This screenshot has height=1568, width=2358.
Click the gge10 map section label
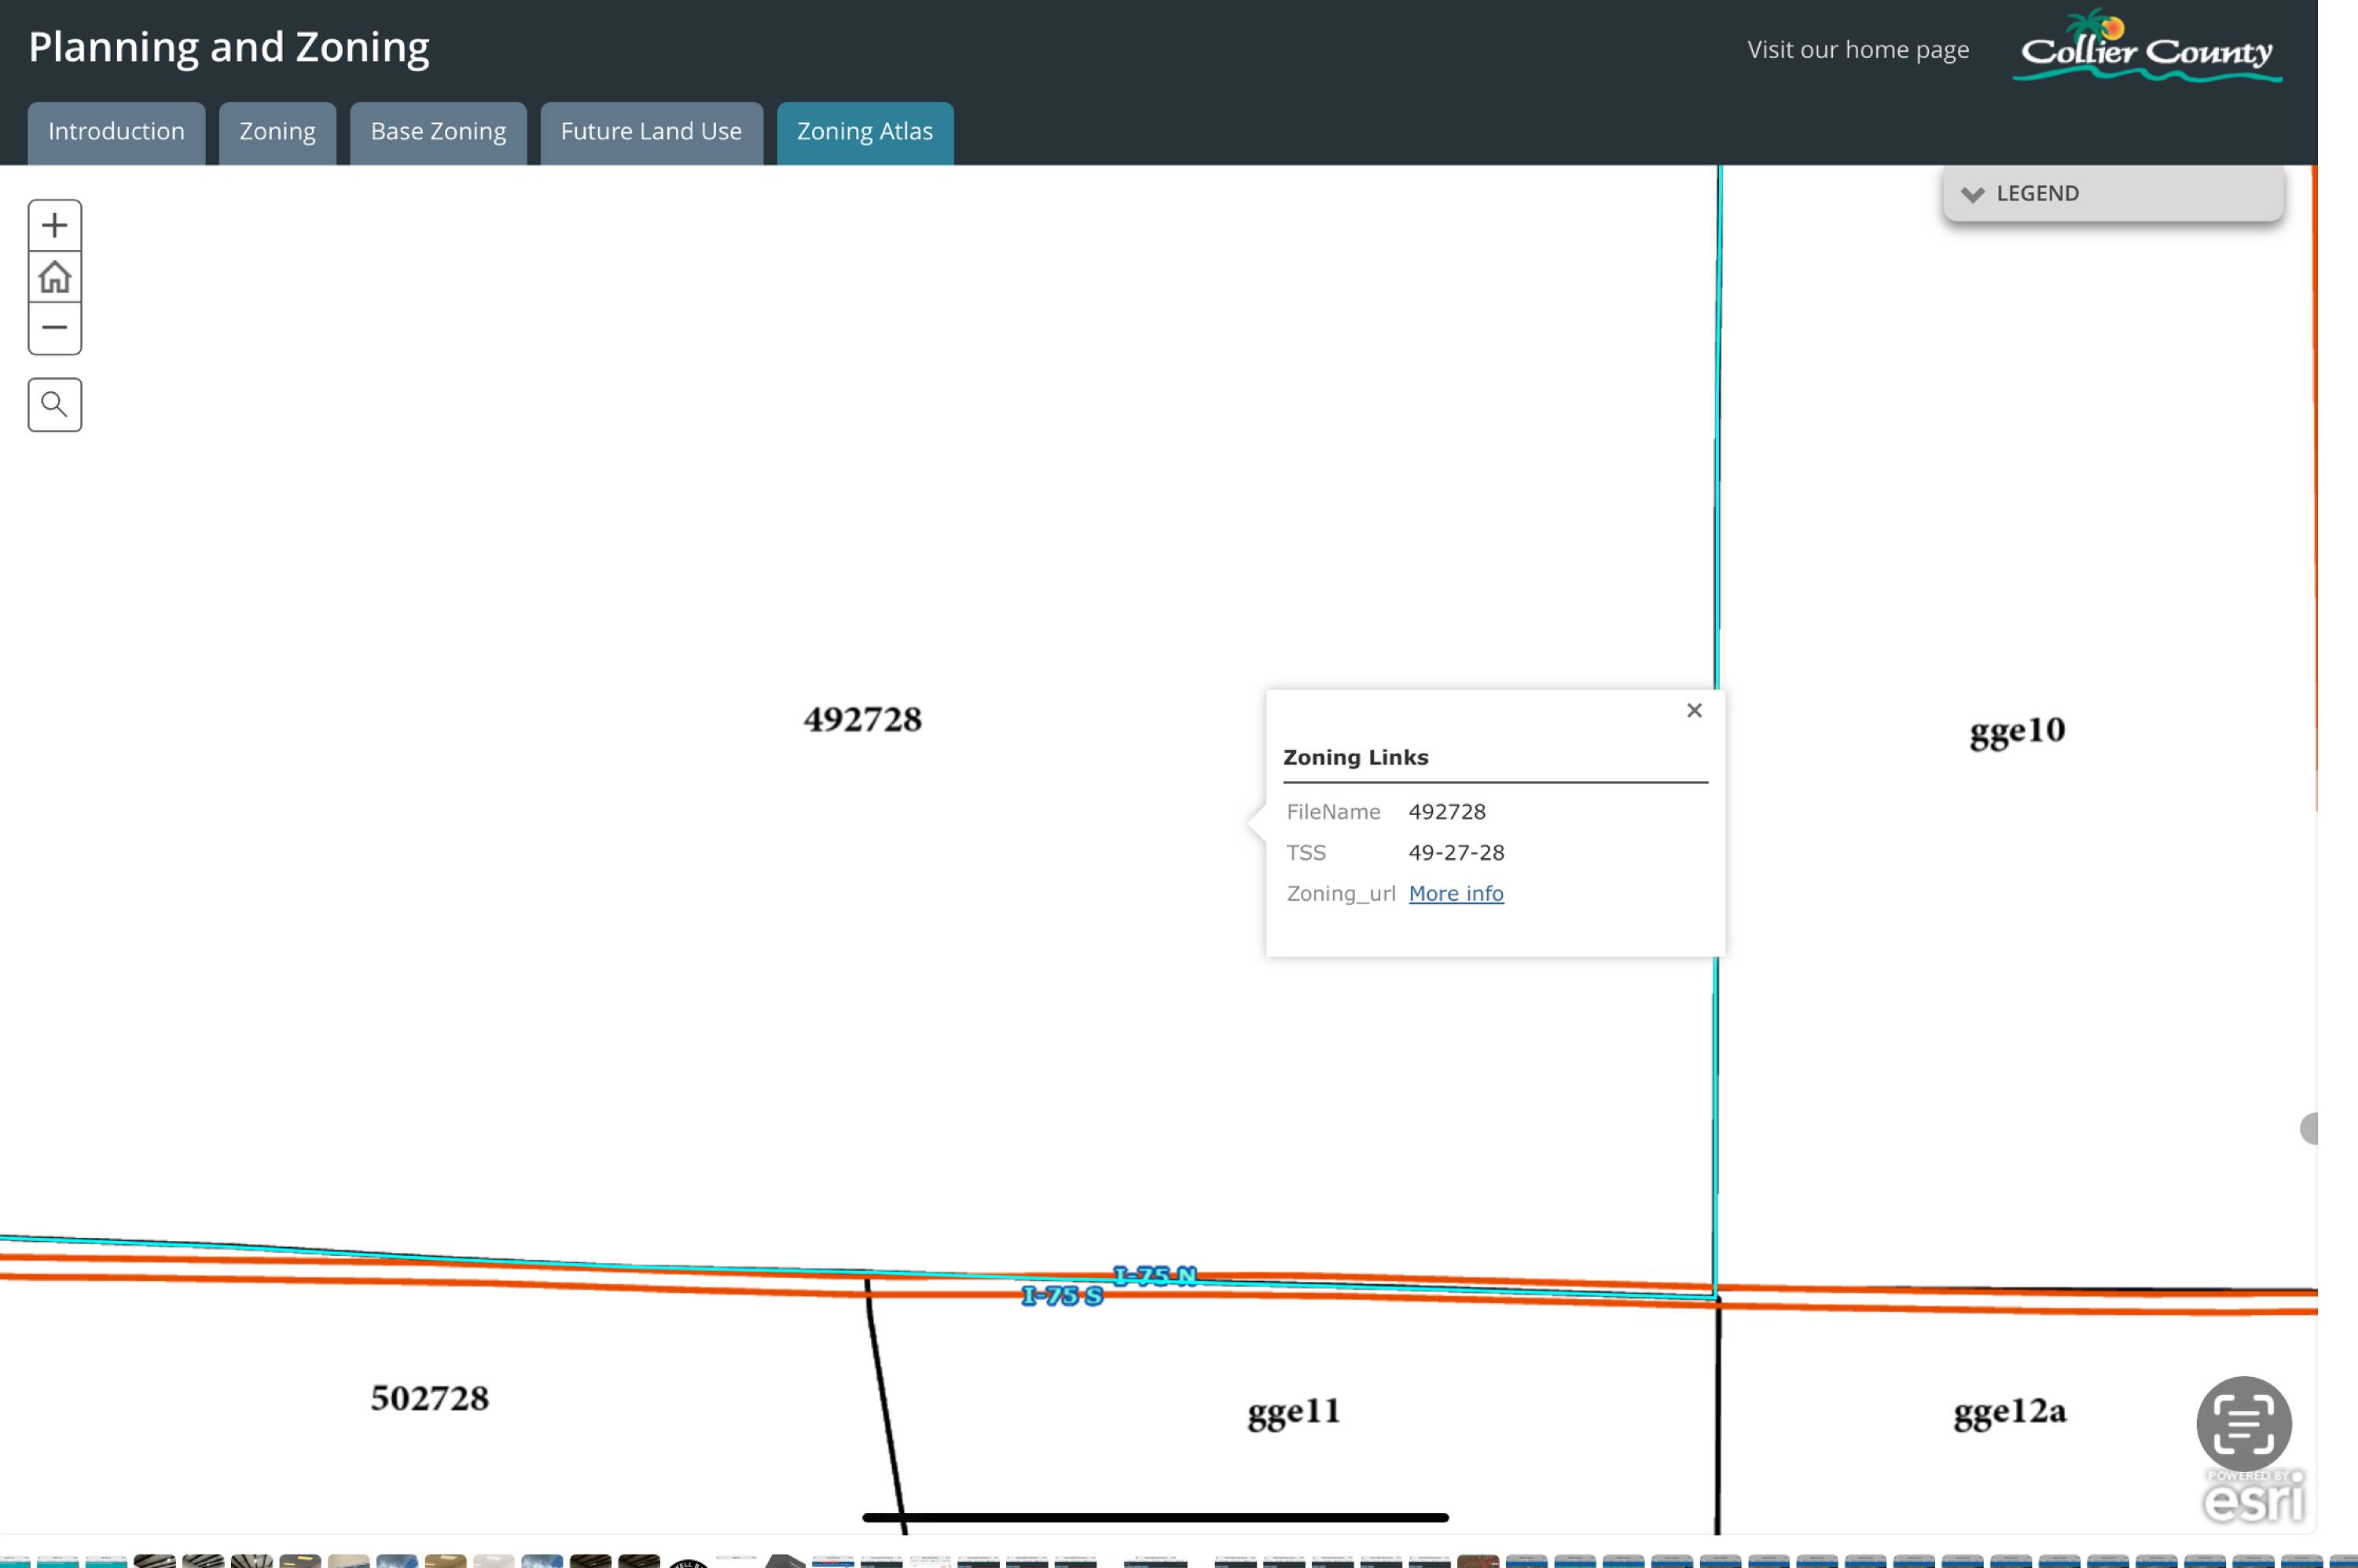point(2016,731)
